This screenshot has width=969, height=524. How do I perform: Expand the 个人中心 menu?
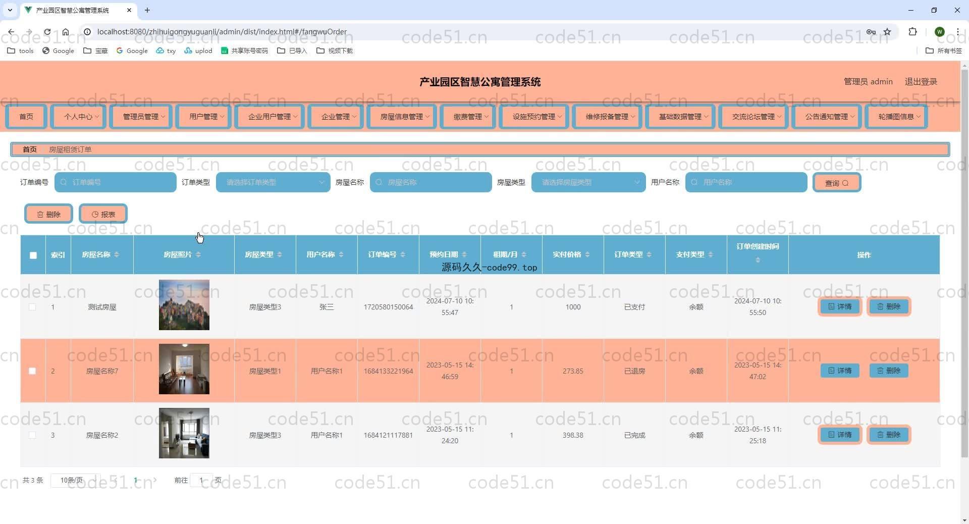[x=79, y=117]
